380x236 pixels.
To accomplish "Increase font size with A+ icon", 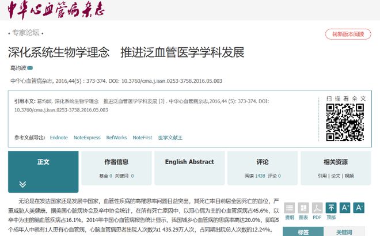I will [x=345, y=208].
